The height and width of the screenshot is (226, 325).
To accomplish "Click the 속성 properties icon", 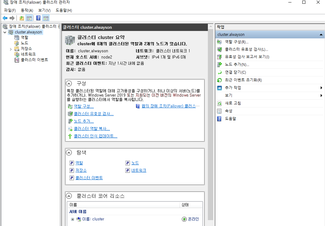I will [x=219, y=111].
